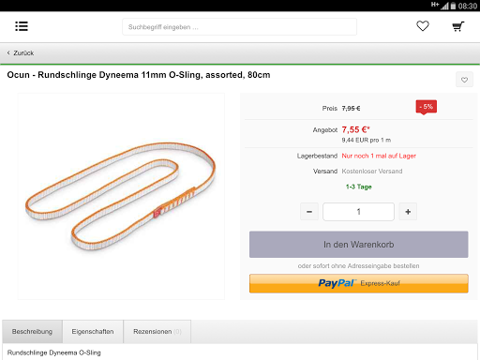
Task: Open the shopping cart icon
Action: click(458, 26)
